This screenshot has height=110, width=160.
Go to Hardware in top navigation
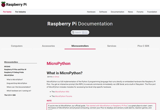(91, 12)
